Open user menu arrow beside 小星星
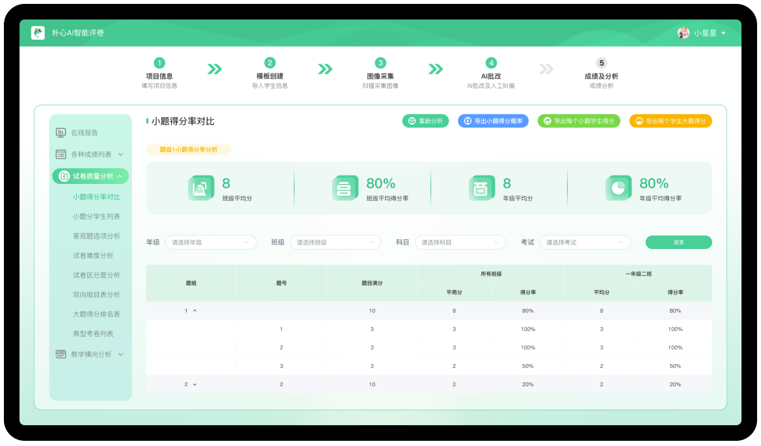Screen dimensions: 761x446 (x=723, y=33)
